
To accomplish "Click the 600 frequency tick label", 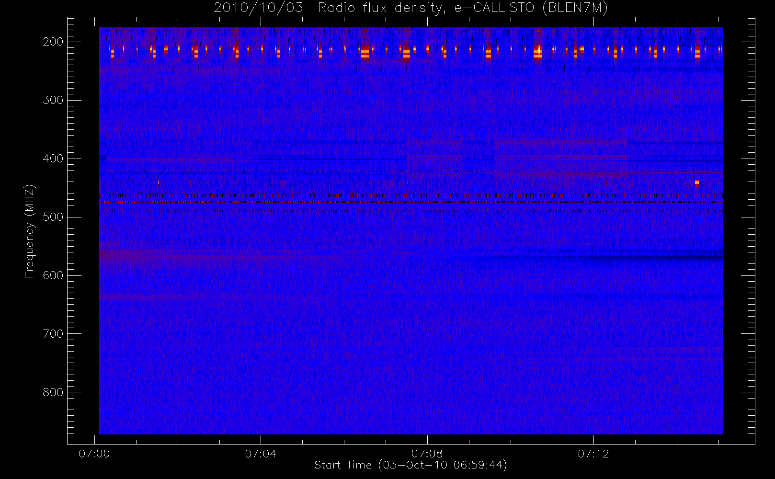I will pos(53,275).
